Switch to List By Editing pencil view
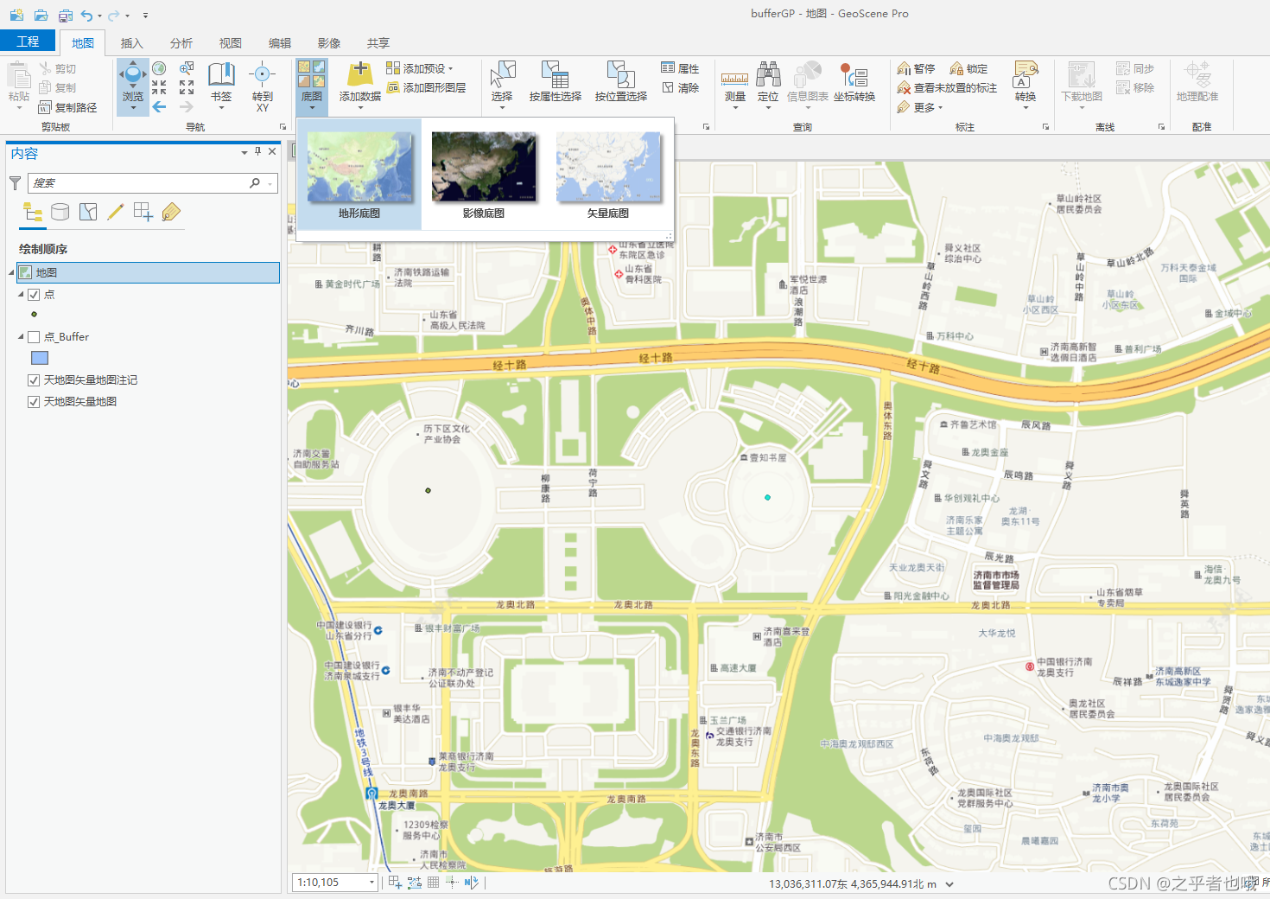This screenshot has height=899, width=1270. click(x=116, y=212)
